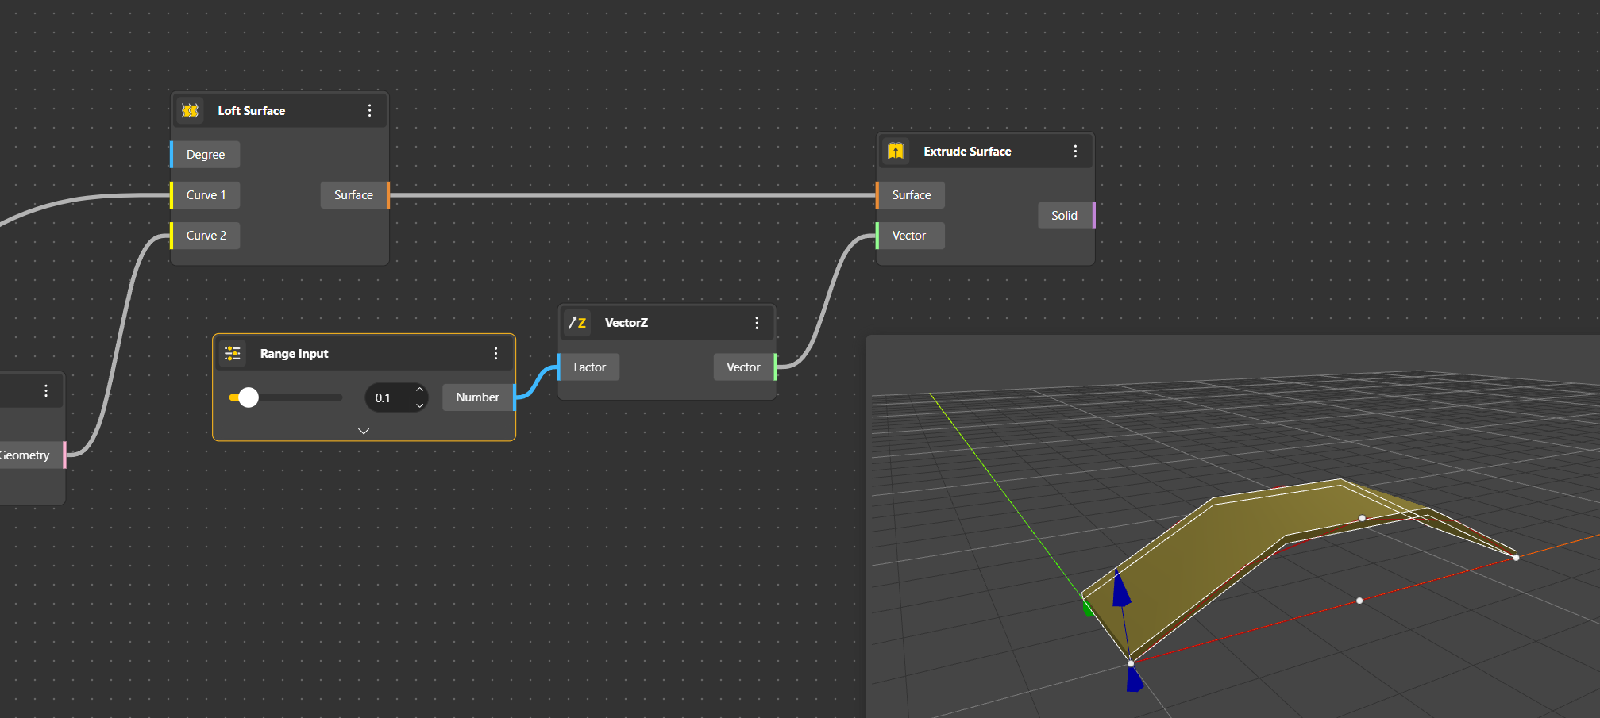Click the Geometry output port
This screenshot has width=1600, height=718.
[32, 455]
